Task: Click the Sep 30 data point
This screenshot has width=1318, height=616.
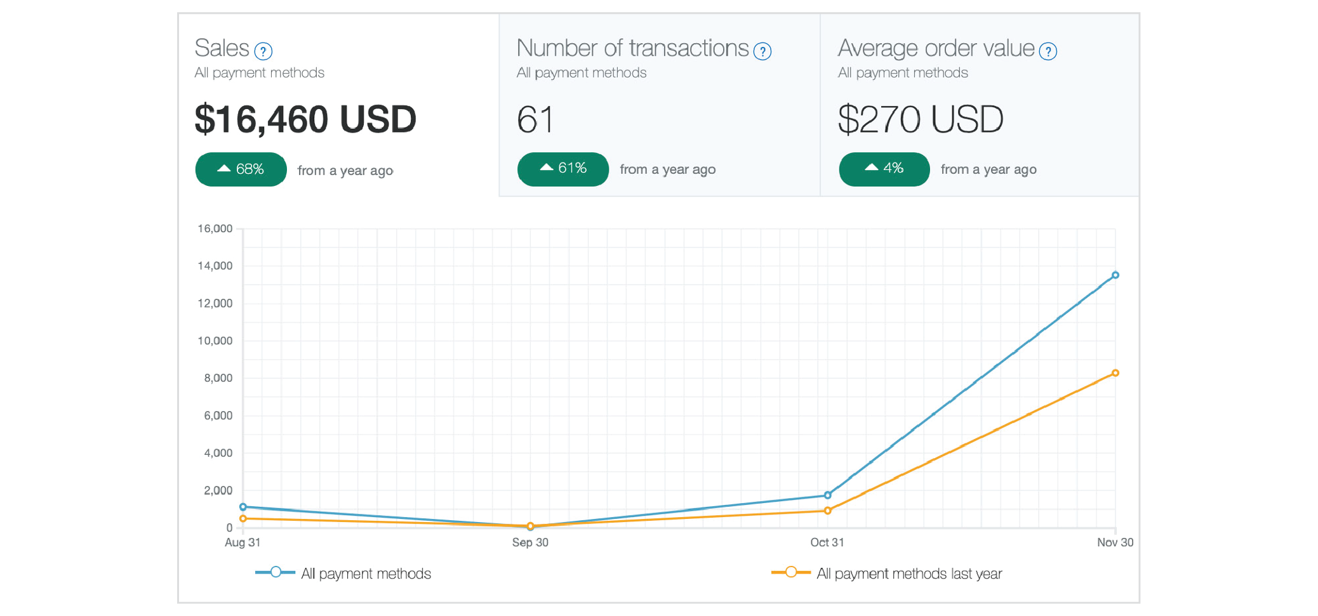Action: 531,526
